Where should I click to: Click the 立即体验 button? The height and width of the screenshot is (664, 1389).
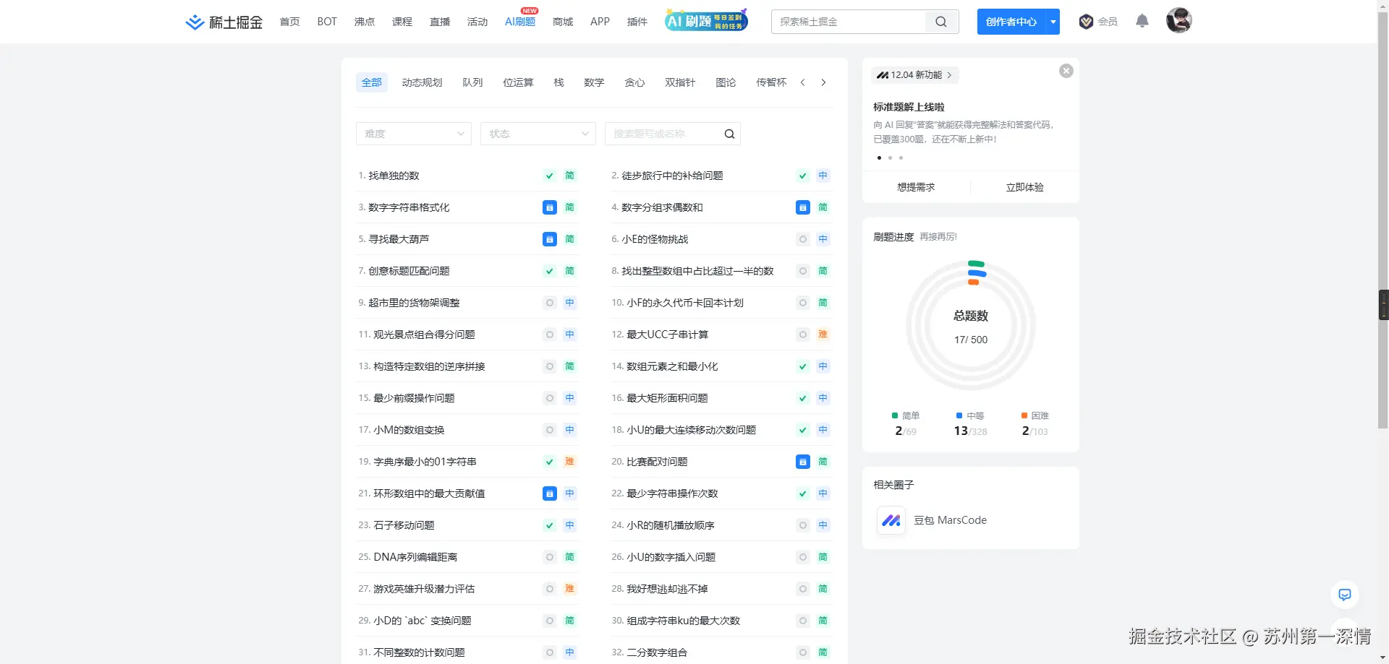[x=1024, y=186]
